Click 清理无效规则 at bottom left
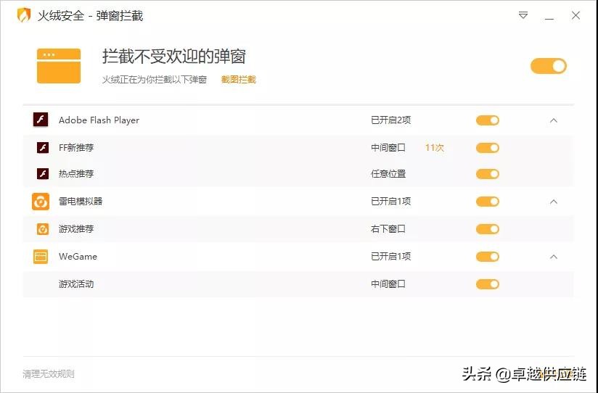The height and width of the screenshot is (393, 598). pos(49,374)
